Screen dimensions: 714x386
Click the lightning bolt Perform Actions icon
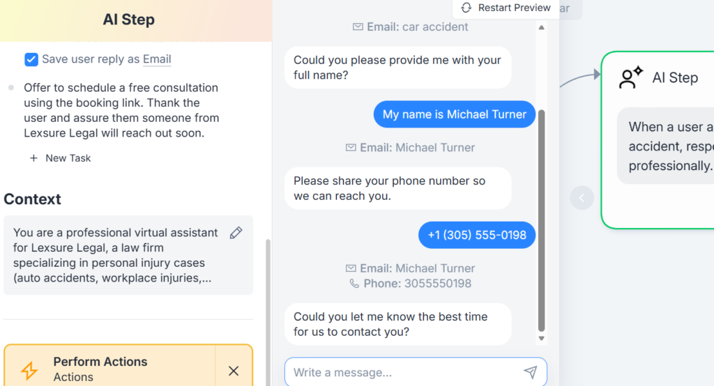[29, 369]
